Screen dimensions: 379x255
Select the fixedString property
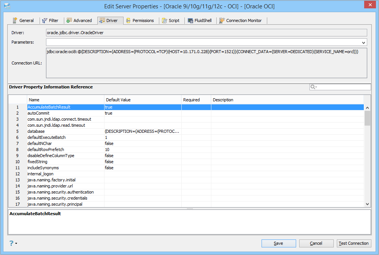pyautogui.click(x=186, y=162)
